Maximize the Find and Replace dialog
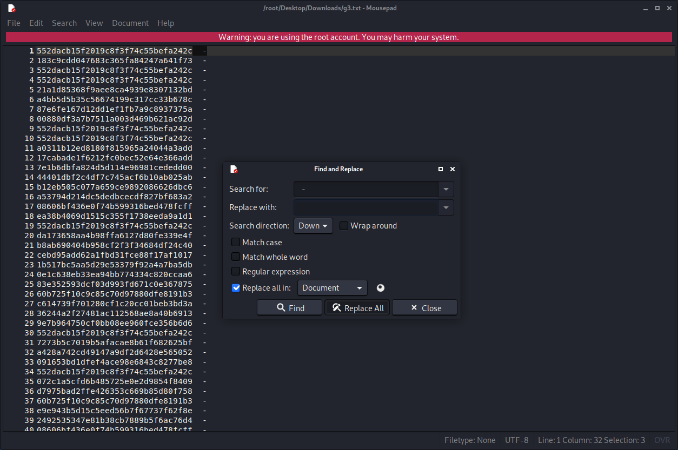 [441, 169]
